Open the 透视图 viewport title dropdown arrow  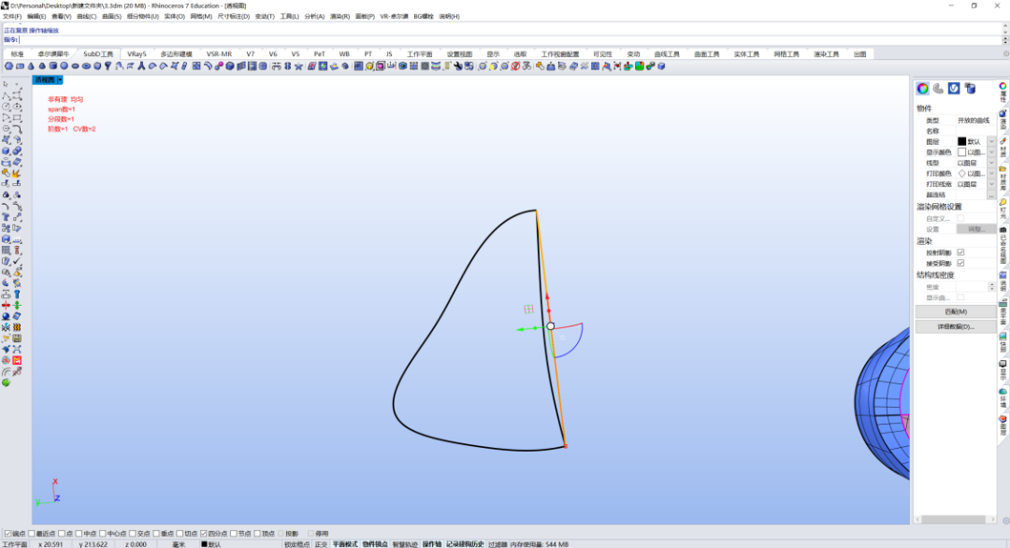(60, 79)
